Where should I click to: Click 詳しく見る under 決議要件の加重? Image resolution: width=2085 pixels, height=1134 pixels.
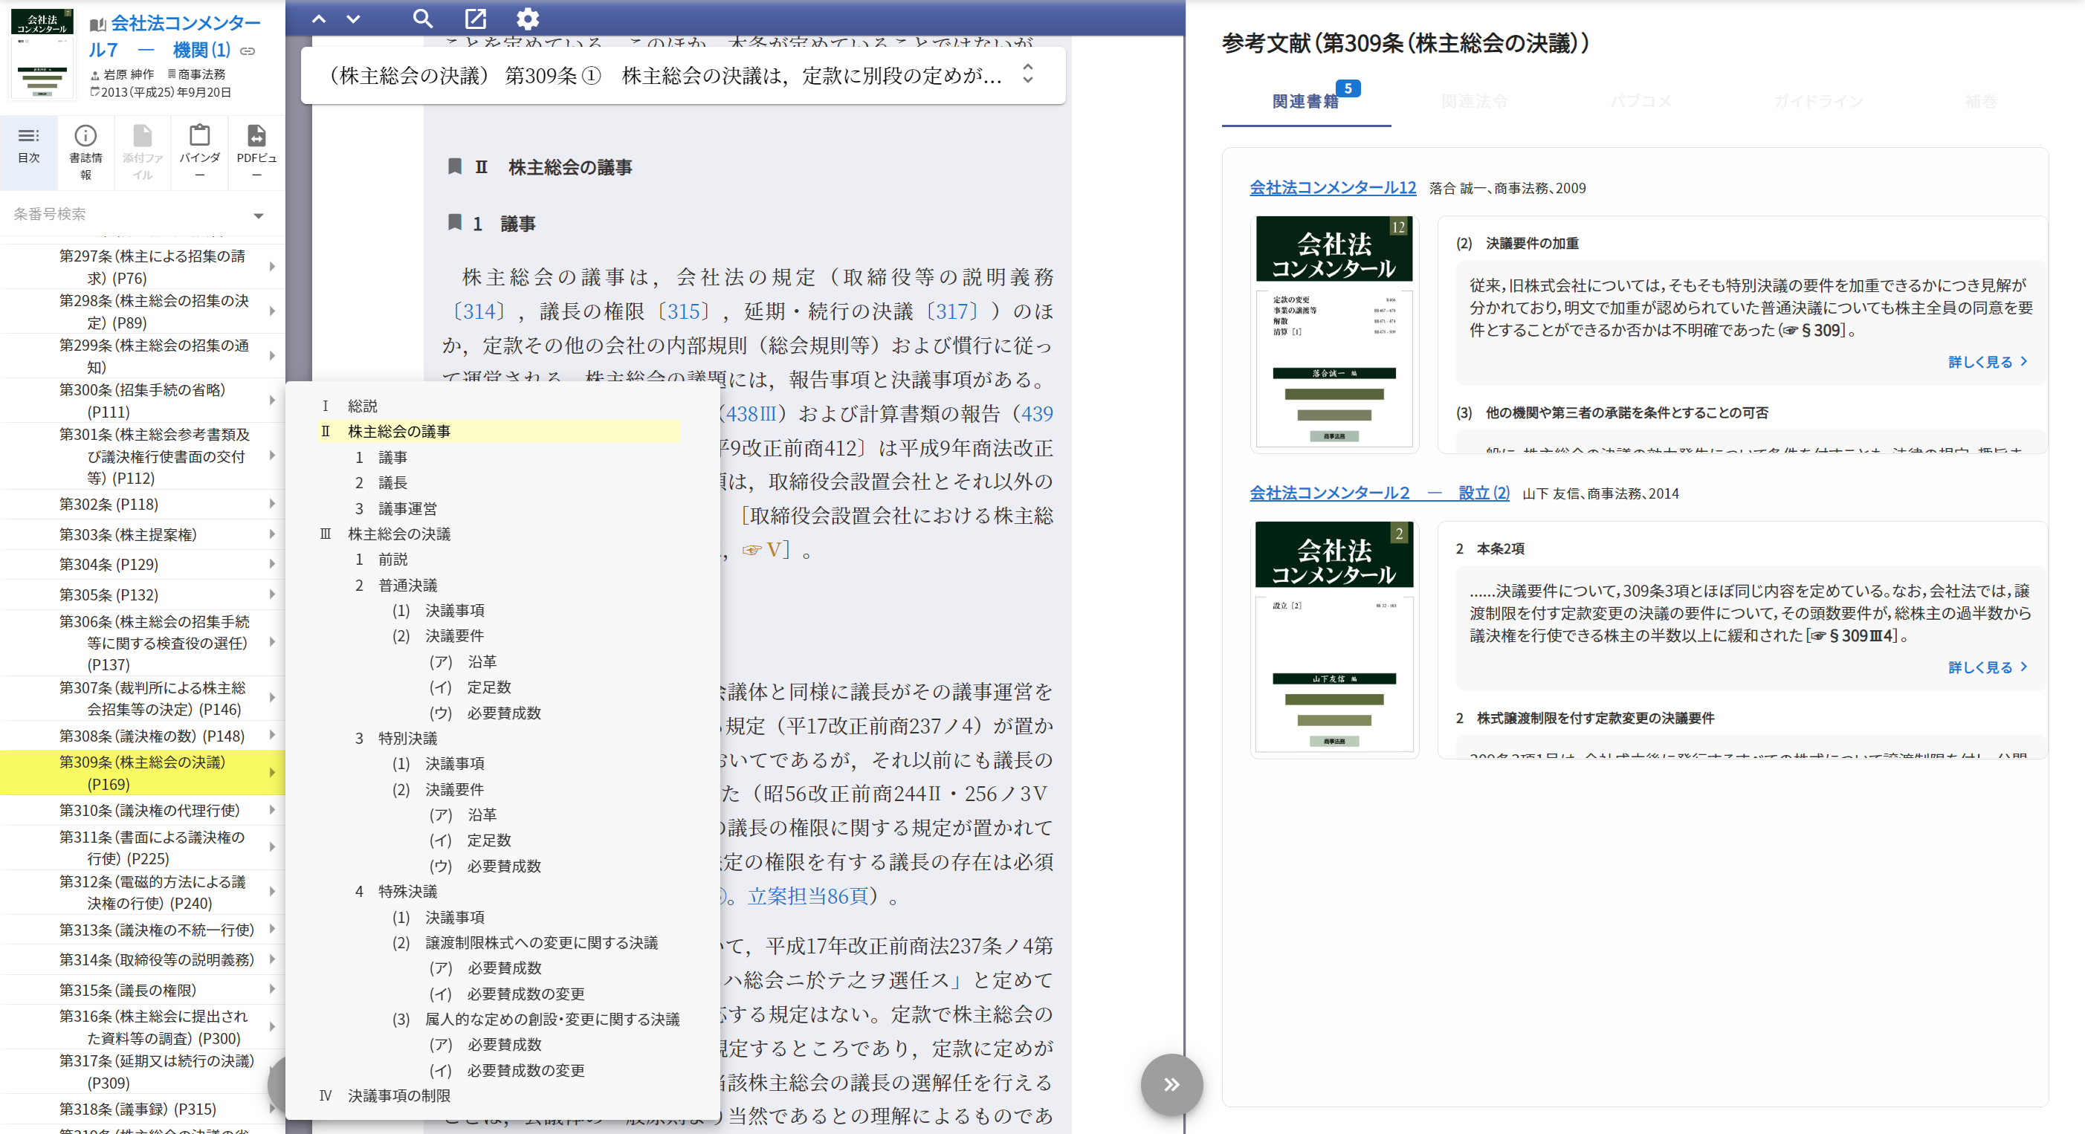1987,362
